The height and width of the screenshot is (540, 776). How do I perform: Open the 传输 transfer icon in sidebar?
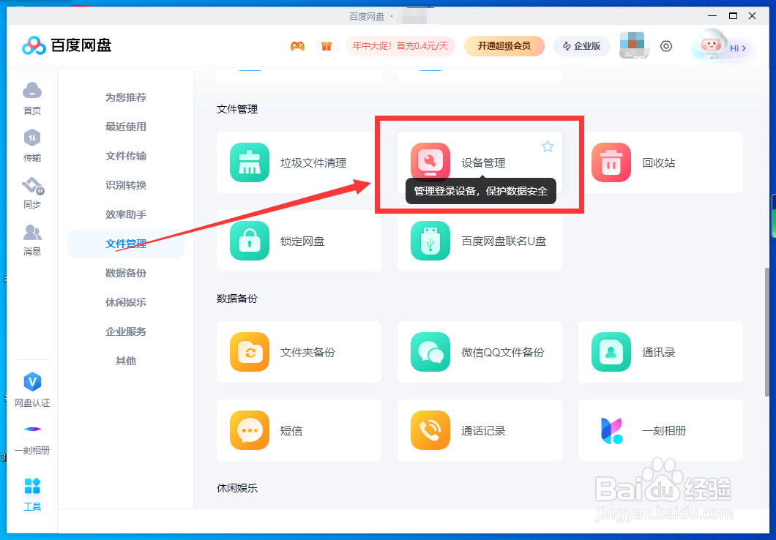(x=32, y=138)
